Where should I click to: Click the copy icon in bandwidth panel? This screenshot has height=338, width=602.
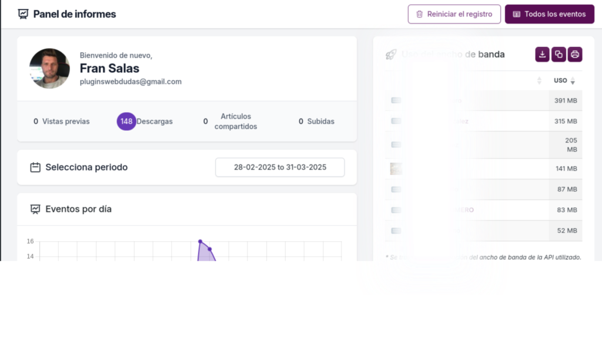tap(558, 55)
